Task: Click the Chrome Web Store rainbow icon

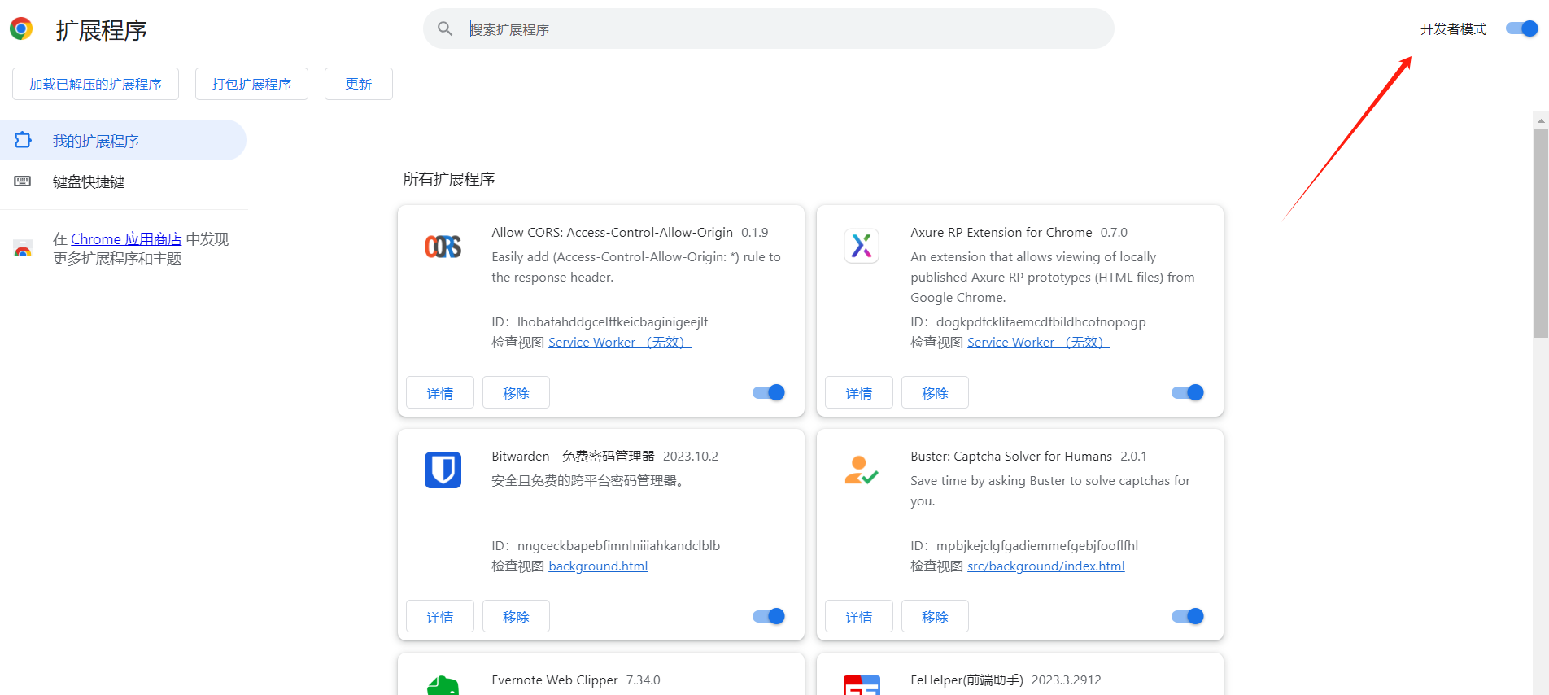Action: tap(23, 249)
